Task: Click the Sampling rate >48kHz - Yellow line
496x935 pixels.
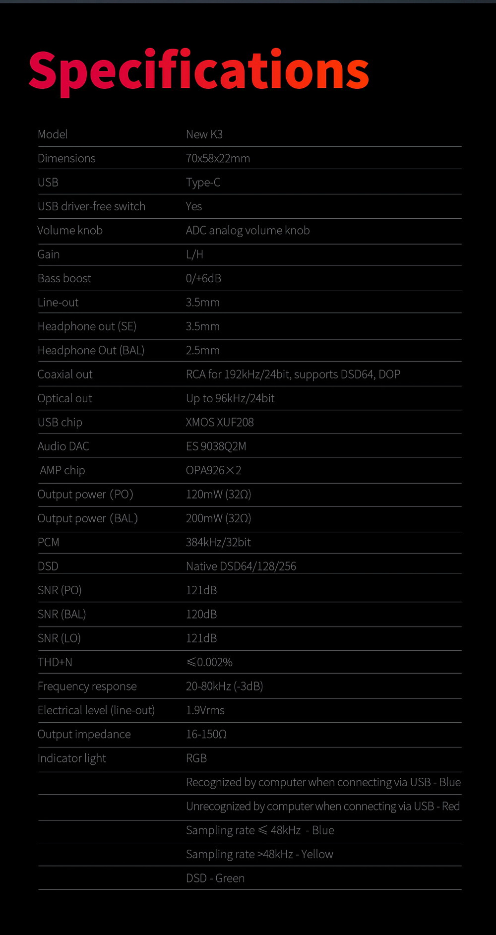Action: click(x=259, y=854)
